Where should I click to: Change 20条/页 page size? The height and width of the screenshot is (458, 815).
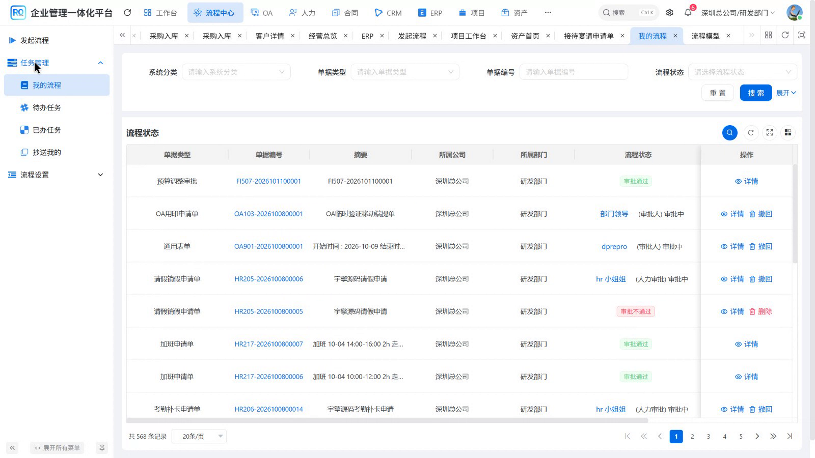pos(199,436)
